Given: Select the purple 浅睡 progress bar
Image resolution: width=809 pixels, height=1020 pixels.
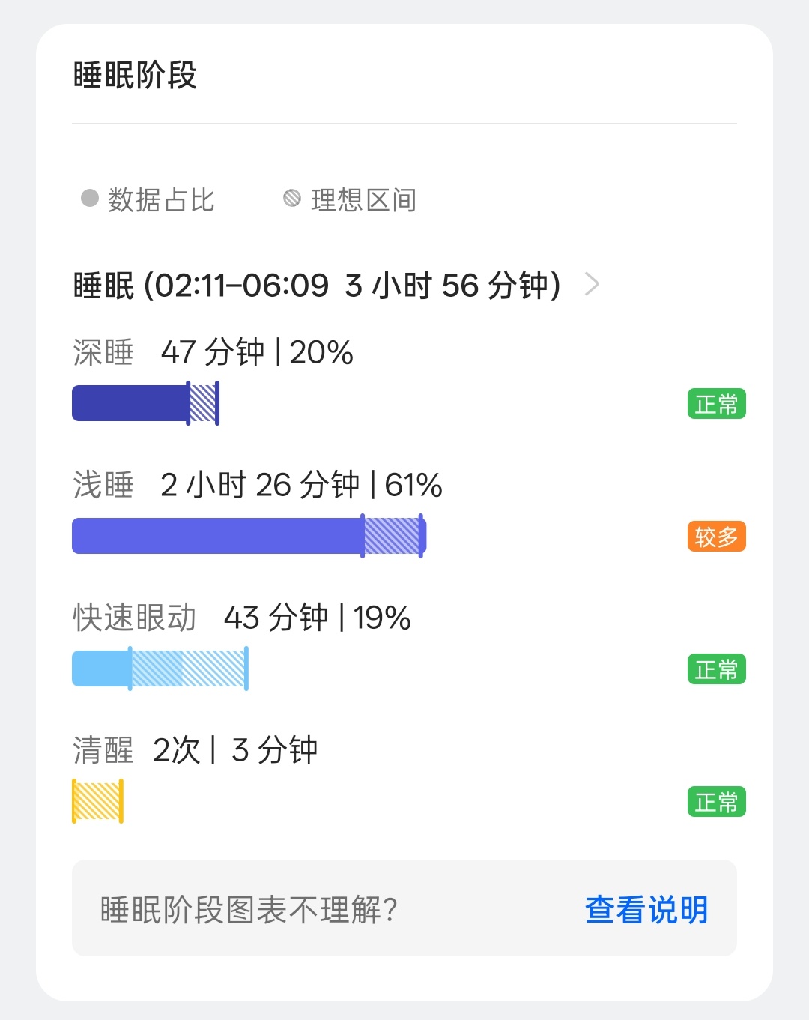Looking at the screenshot, I should pyautogui.click(x=249, y=536).
